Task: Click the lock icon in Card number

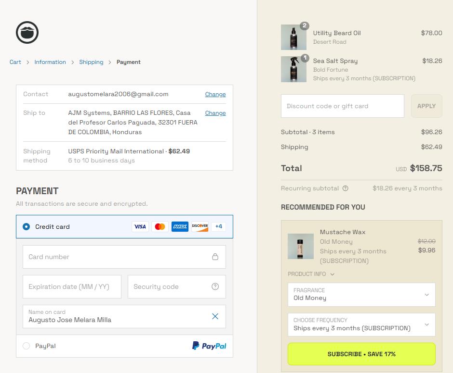Action: (x=215, y=257)
